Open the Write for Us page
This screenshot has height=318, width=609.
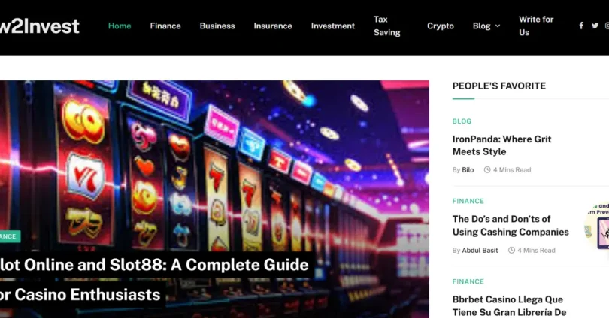(x=536, y=26)
